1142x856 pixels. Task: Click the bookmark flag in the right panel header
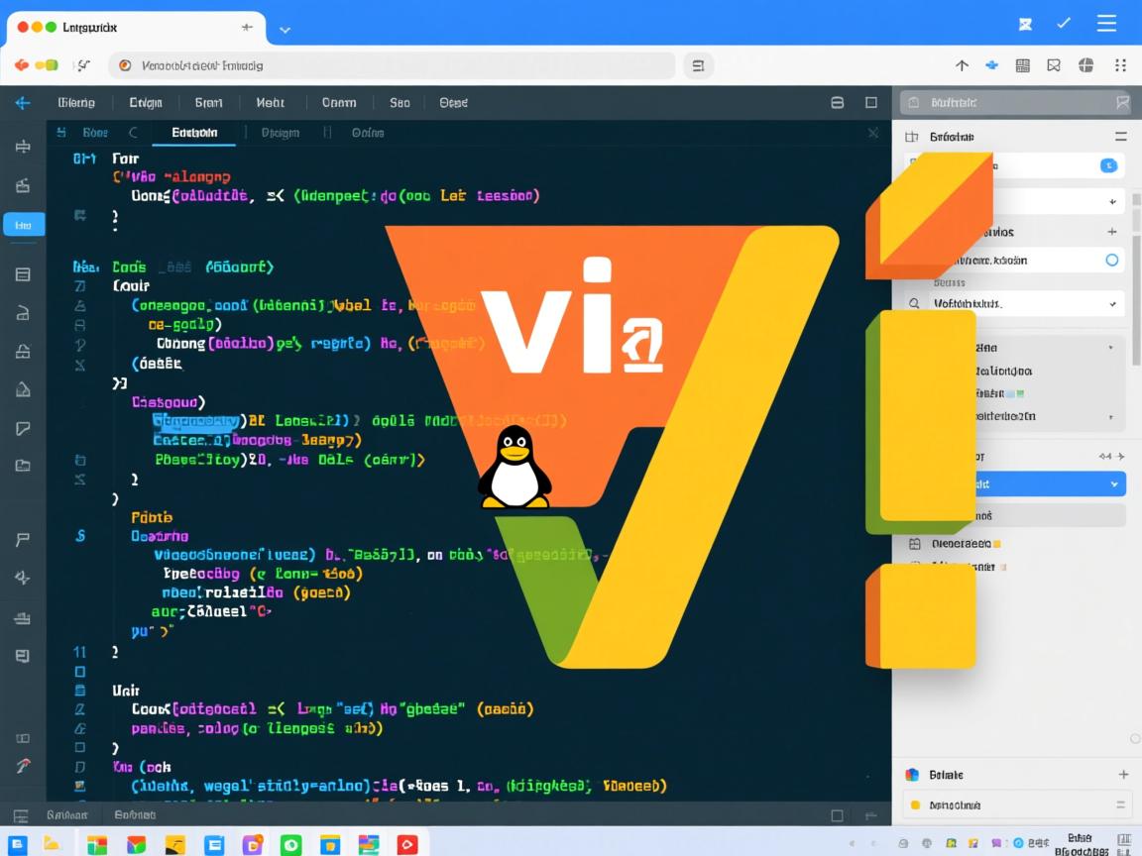tap(1121, 102)
